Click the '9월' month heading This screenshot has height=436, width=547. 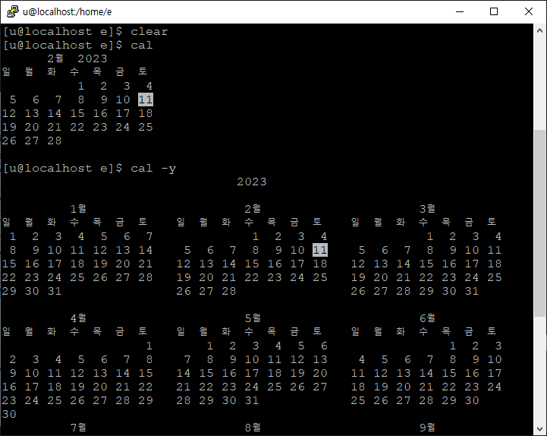click(x=427, y=428)
